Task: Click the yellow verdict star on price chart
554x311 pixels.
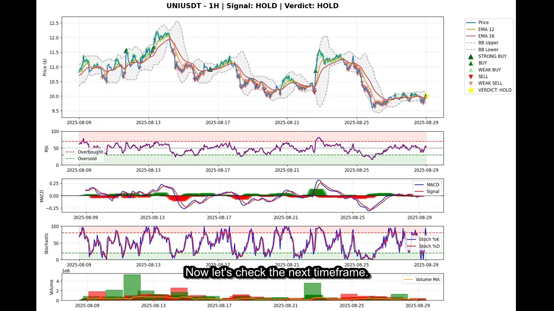Action: pos(426,96)
